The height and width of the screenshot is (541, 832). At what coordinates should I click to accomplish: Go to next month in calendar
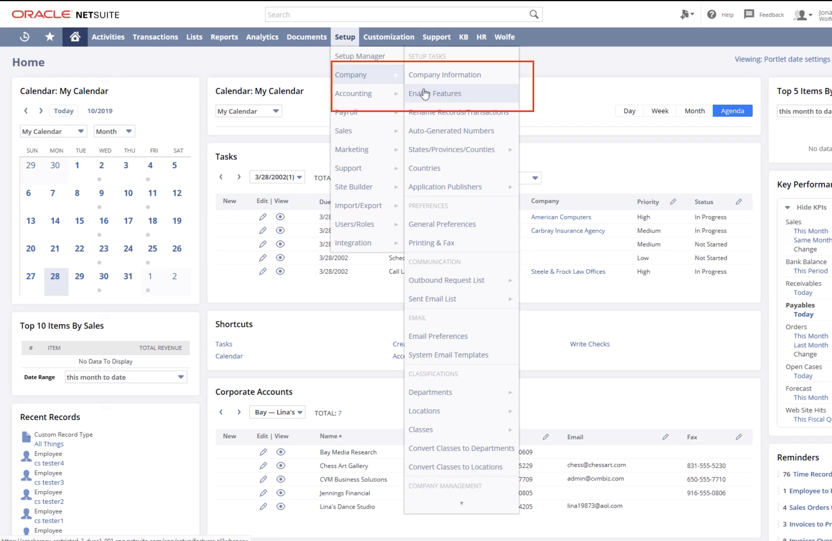tap(41, 111)
